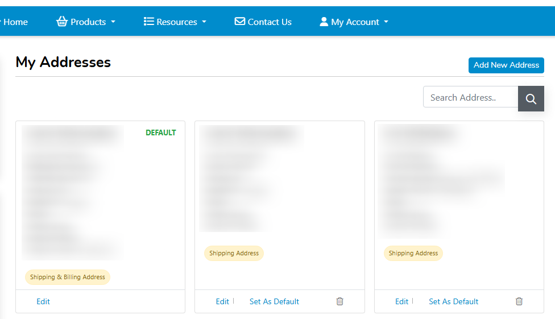
Task: Edit the third address card
Action: pyautogui.click(x=401, y=301)
